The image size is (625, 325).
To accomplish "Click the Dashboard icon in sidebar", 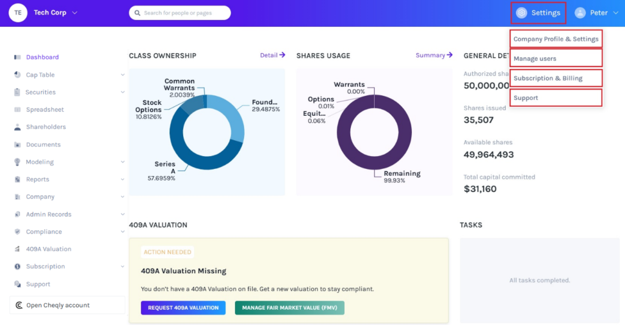I will point(17,57).
